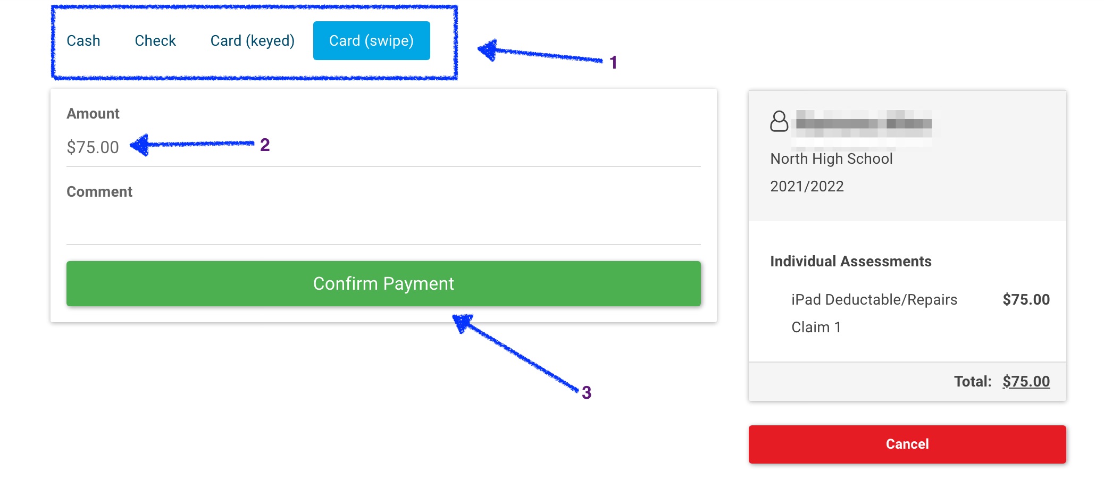
Task: Switch to the Check payment tab
Action: coord(155,41)
